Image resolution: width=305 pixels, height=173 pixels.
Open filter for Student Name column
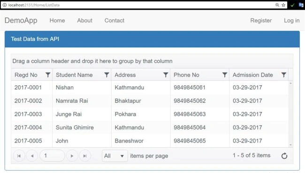107,75
